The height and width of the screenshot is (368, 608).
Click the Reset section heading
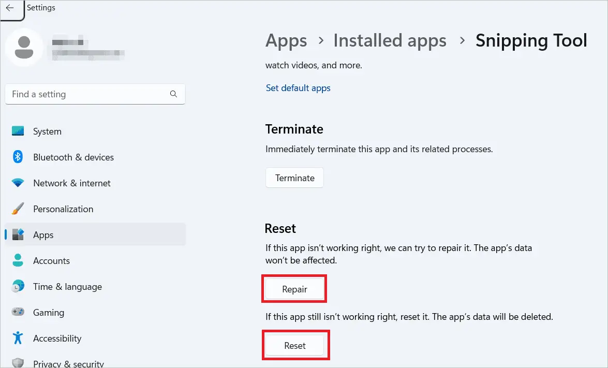pos(280,228)
